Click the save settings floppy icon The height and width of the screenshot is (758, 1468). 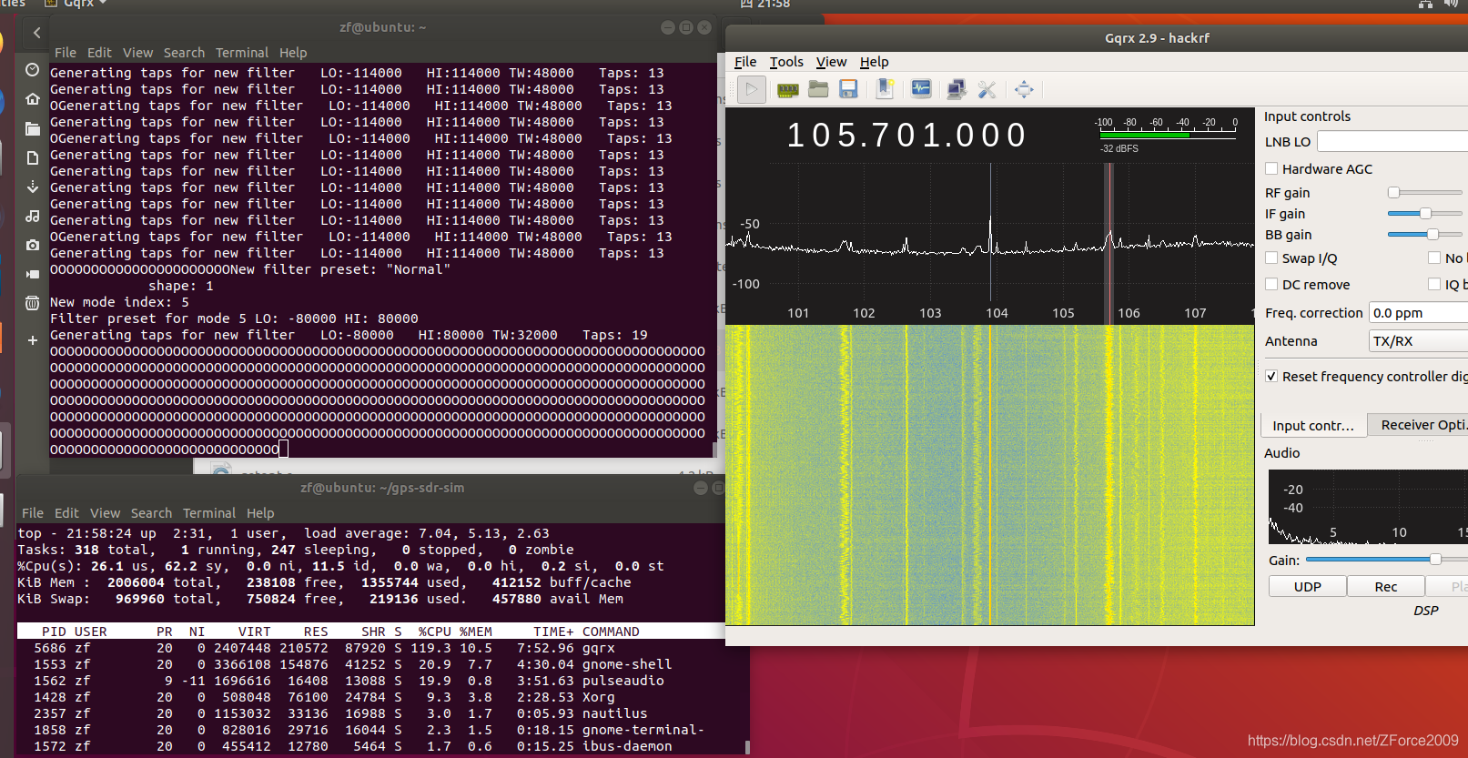click(x=848, y=89)
